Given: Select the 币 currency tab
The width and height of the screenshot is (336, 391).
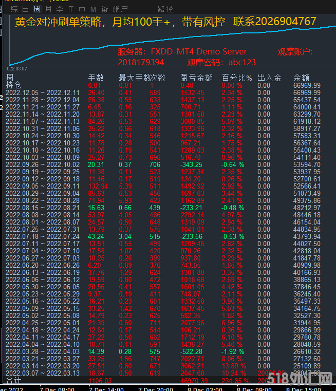Looking at the screenshot, I should click(x=82, y=9).
